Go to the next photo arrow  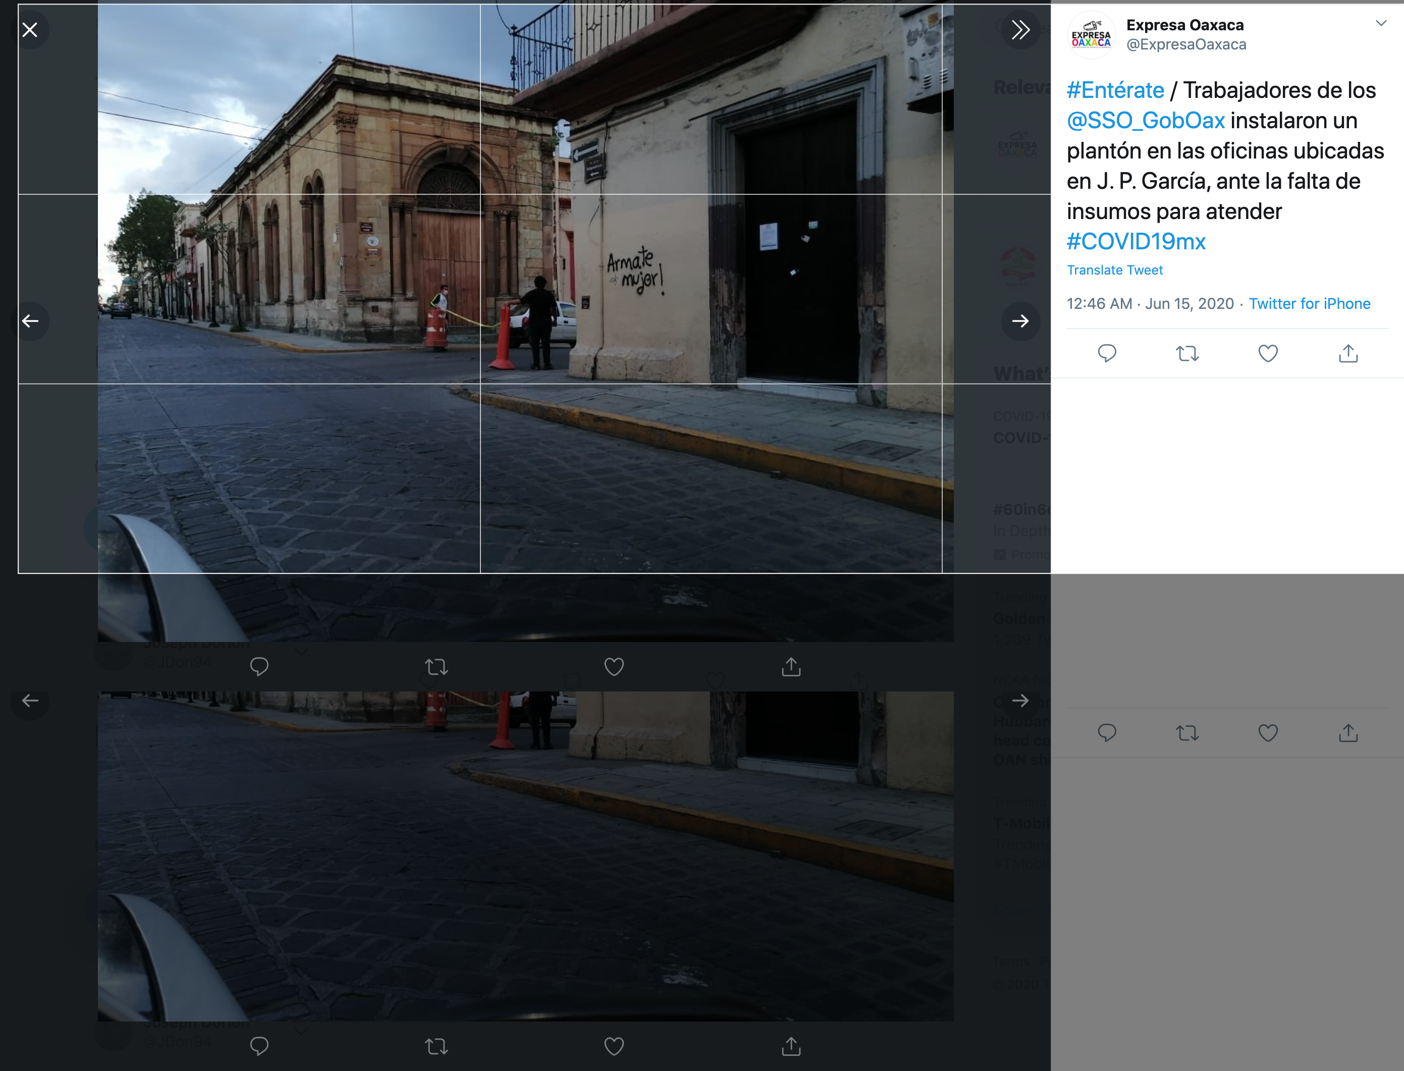1020,320
